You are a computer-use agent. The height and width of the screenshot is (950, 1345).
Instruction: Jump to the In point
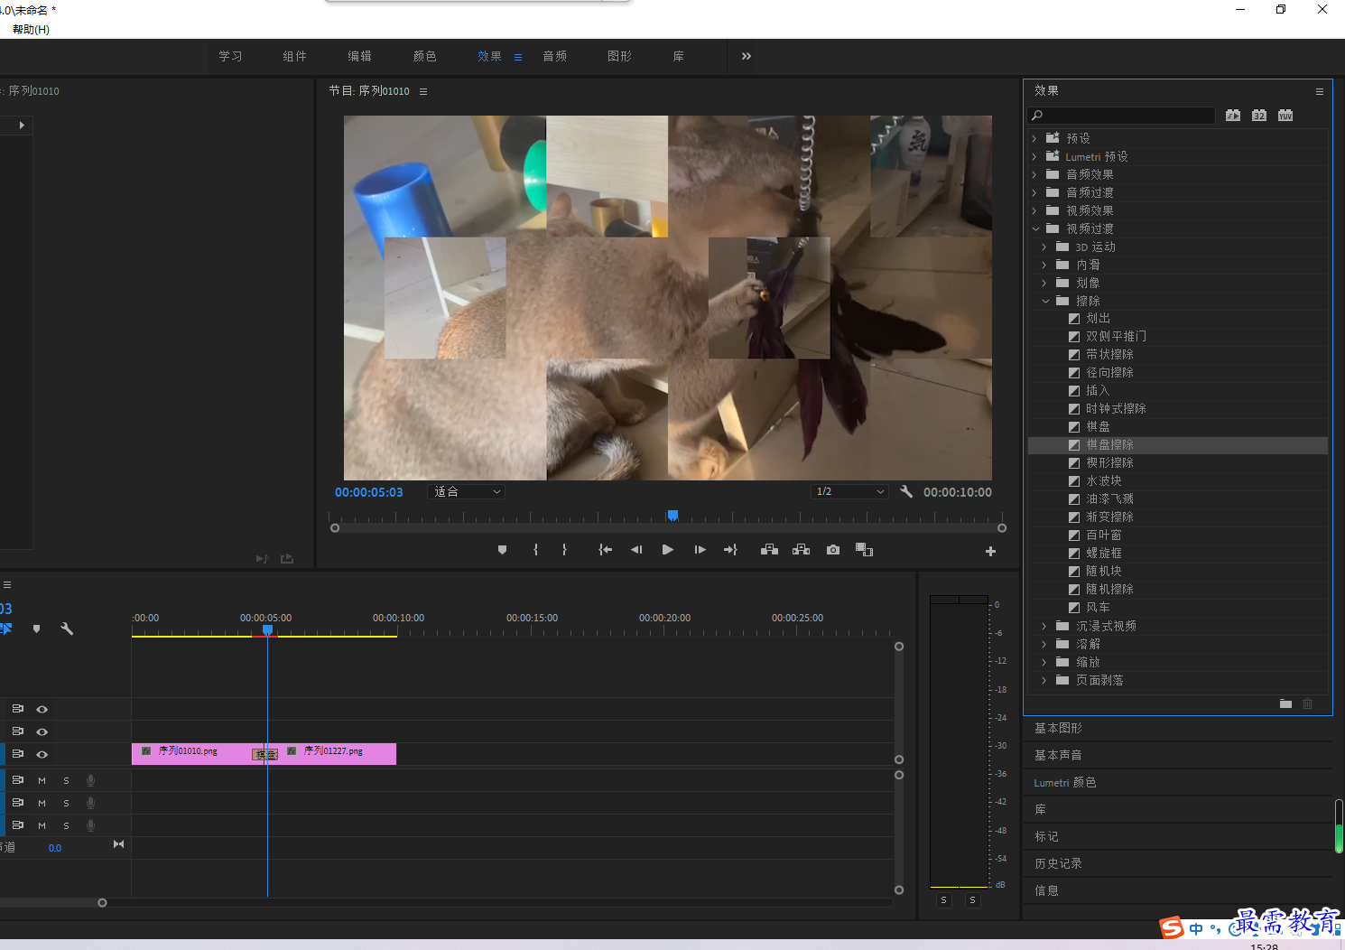point(606,550)
